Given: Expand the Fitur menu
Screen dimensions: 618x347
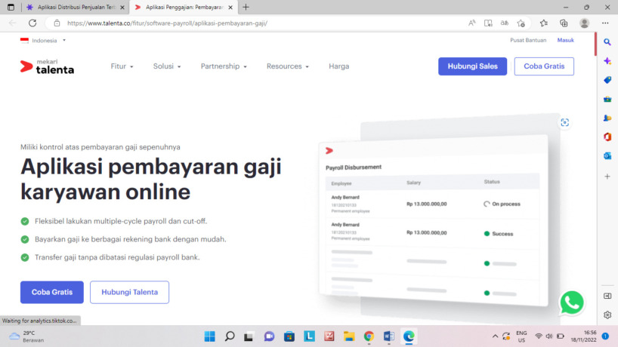Looking at the screenshot, I should [122, 66].
